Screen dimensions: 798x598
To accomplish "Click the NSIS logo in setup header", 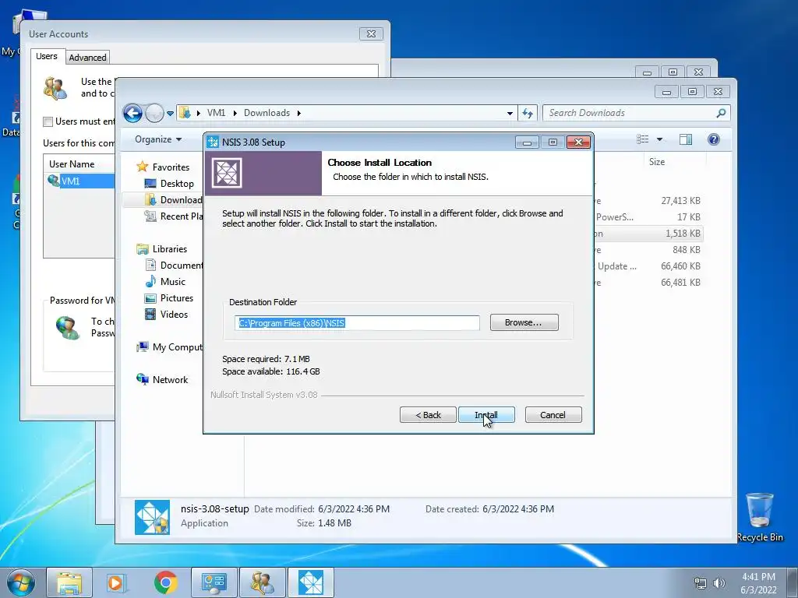I will (227, 173).
